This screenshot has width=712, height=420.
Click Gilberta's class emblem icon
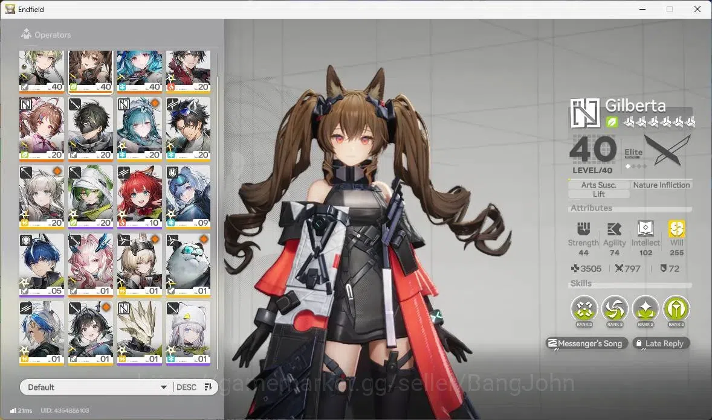[585, 112]
